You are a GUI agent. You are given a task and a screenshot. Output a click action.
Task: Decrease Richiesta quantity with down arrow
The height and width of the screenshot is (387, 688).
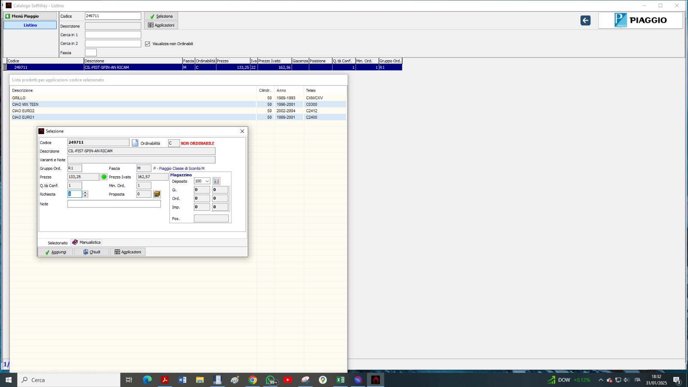click(85, 196)
